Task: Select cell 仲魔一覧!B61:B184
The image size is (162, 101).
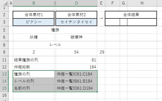Action: coord(76,81)
